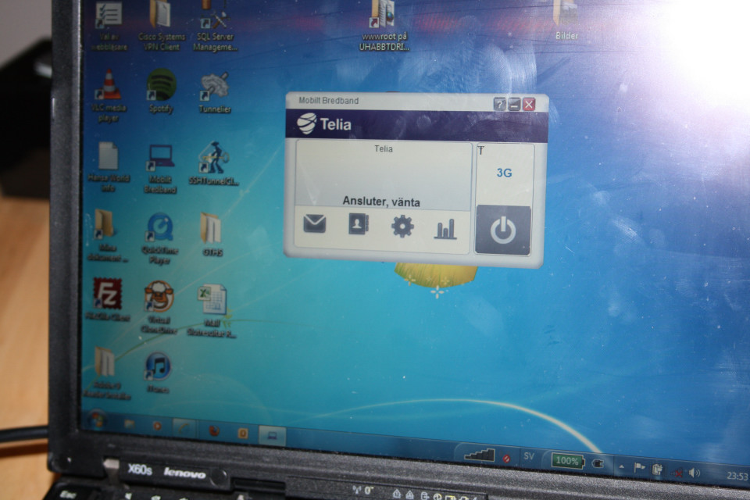This screenshot has height=500, width=750.
Task: Open the contacts address book icon
Action: click(358, 224)
